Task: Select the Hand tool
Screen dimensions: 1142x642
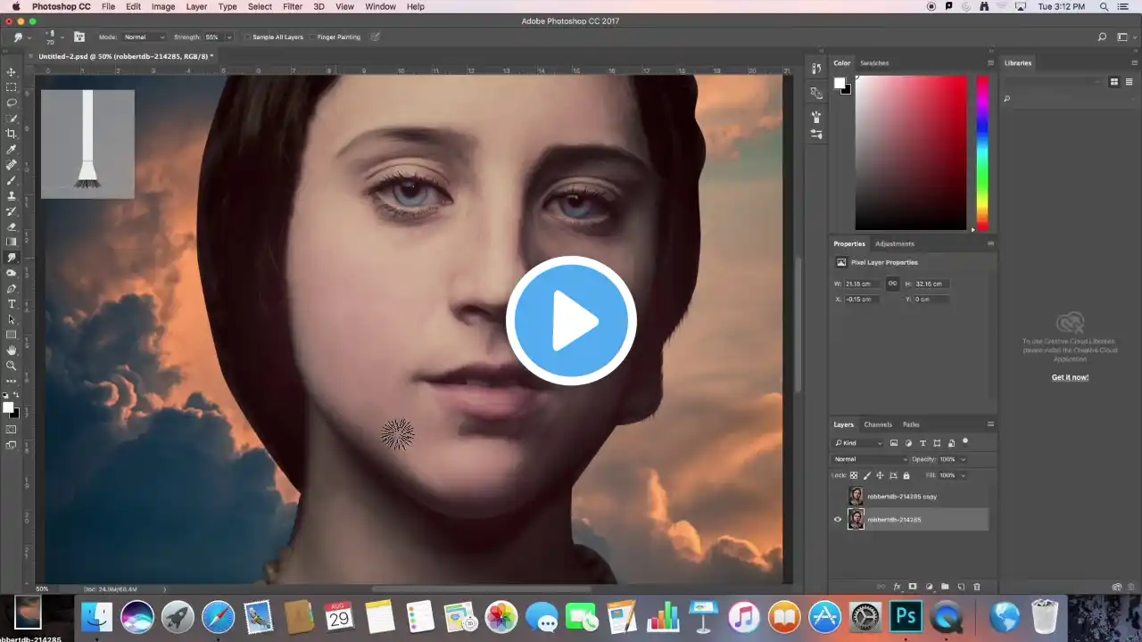Action: coord(12,350)
